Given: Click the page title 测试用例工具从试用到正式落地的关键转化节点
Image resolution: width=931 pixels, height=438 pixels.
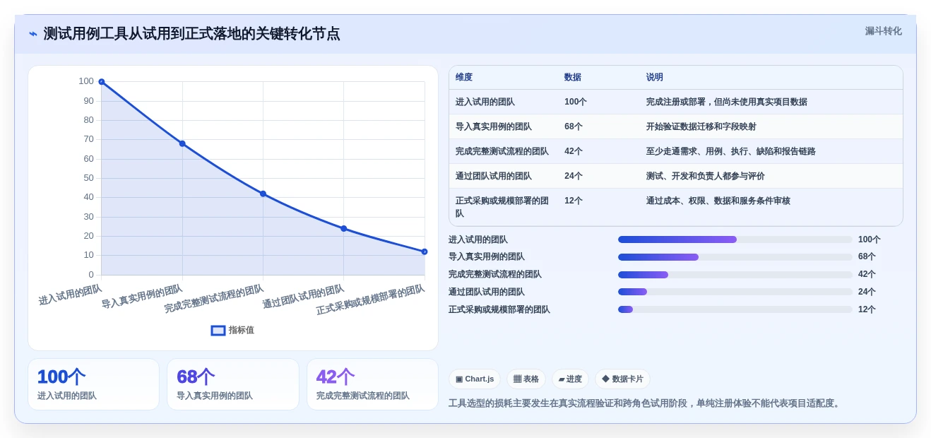Looking at the screenshot, I should [191, 34].
